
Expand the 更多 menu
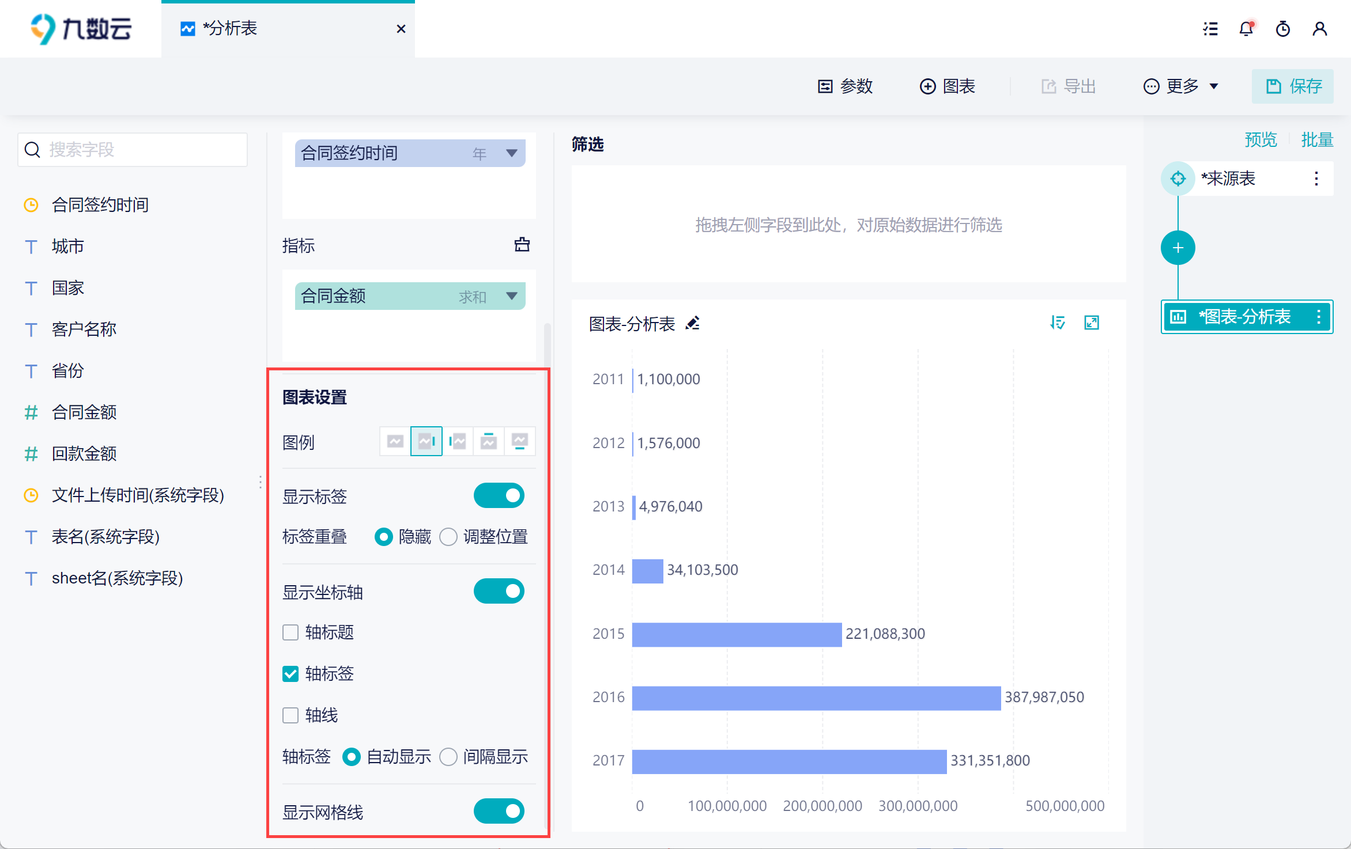point(1182,86)
